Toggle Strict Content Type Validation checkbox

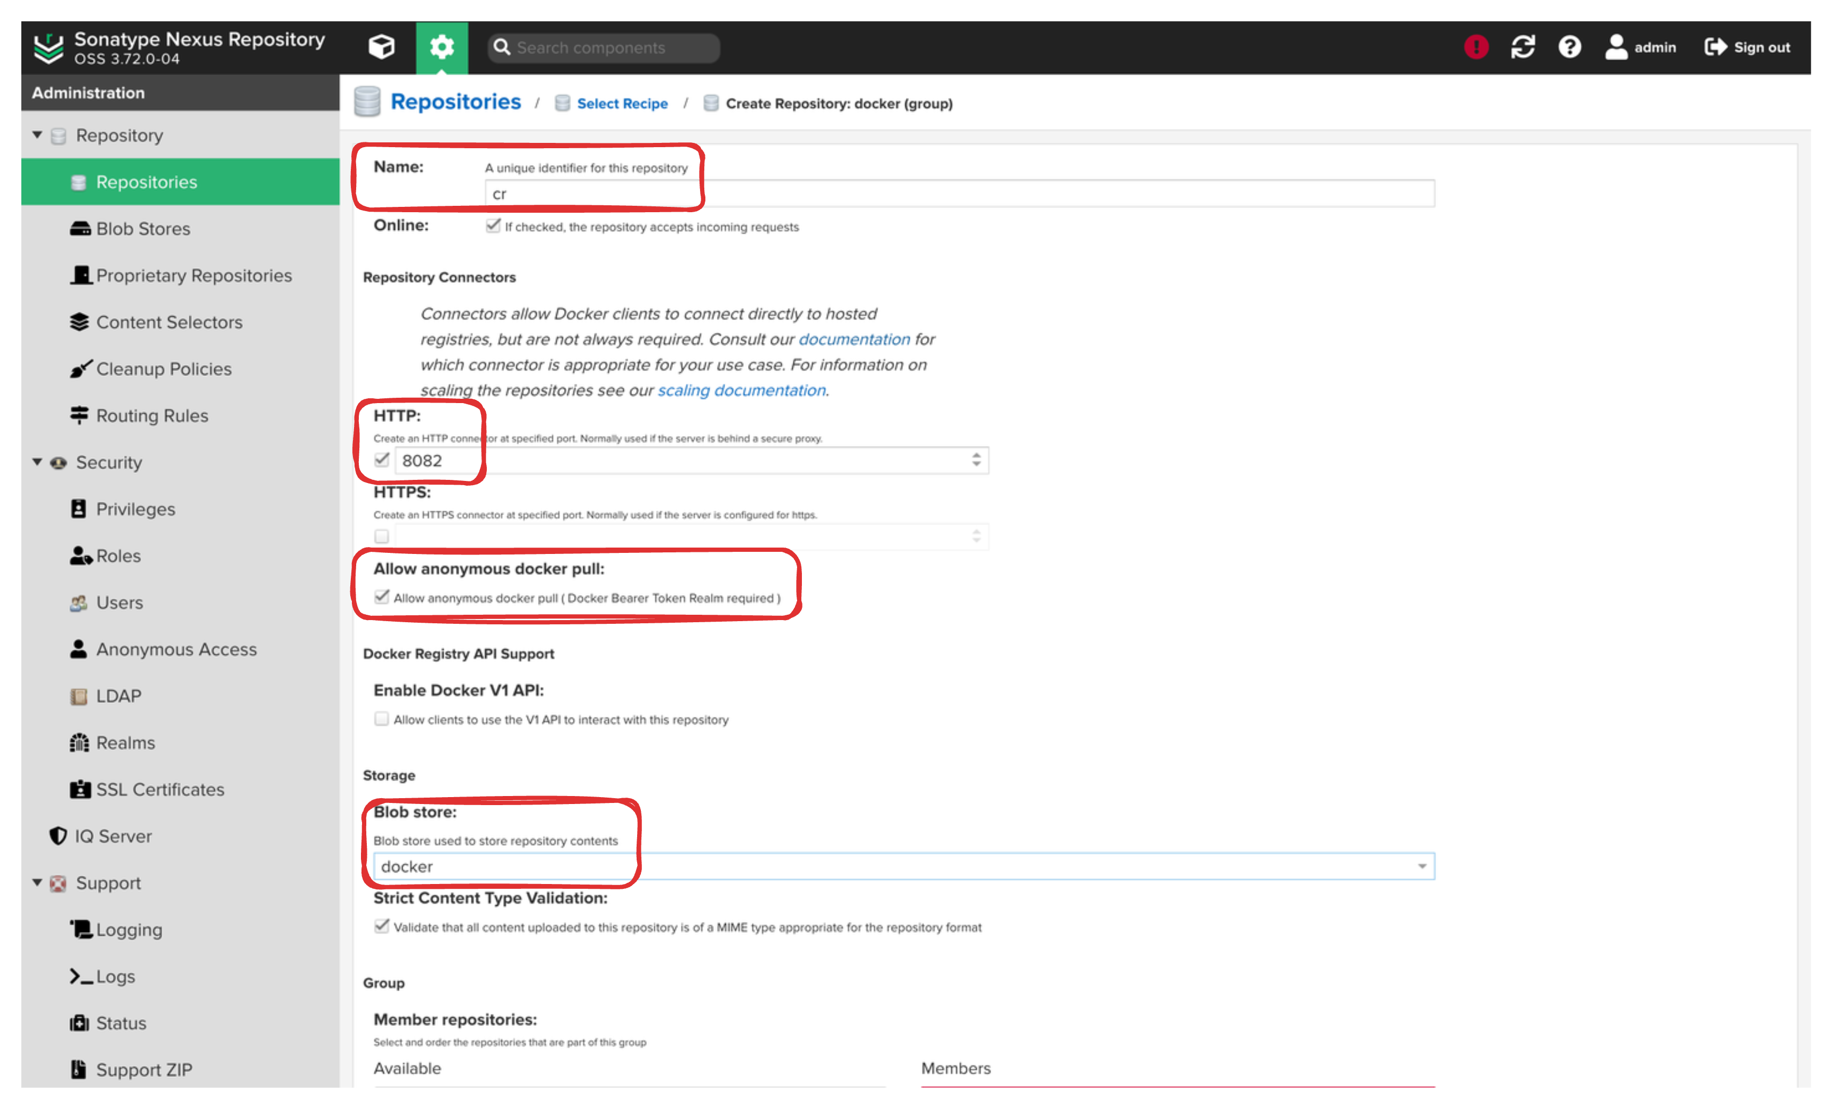pyautogui.click(x=381, y=926)
